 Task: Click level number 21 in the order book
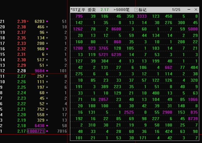point(2,21)
